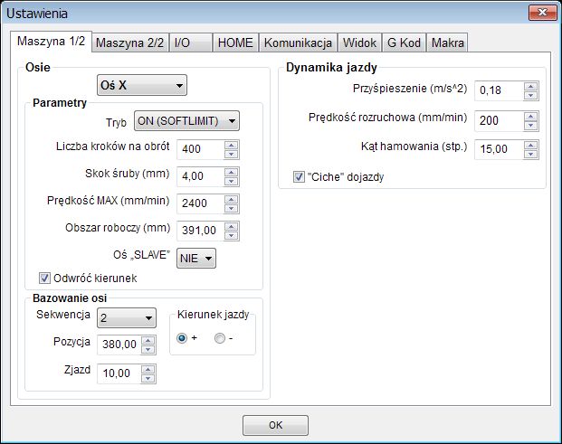
Task: Open the I/O tab
Action: click(x=191, y=43)
